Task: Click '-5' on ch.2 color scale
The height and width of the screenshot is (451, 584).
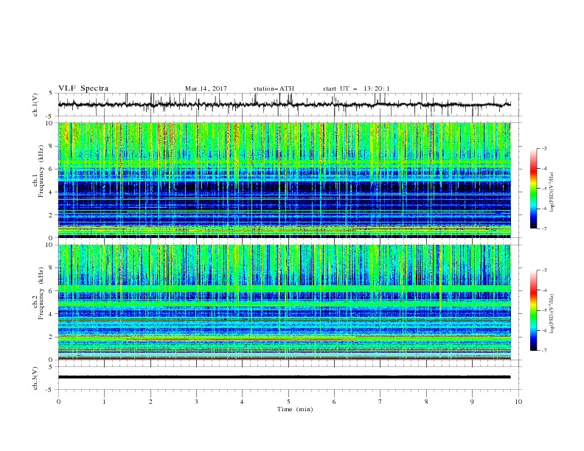Action: click(543, 310)
